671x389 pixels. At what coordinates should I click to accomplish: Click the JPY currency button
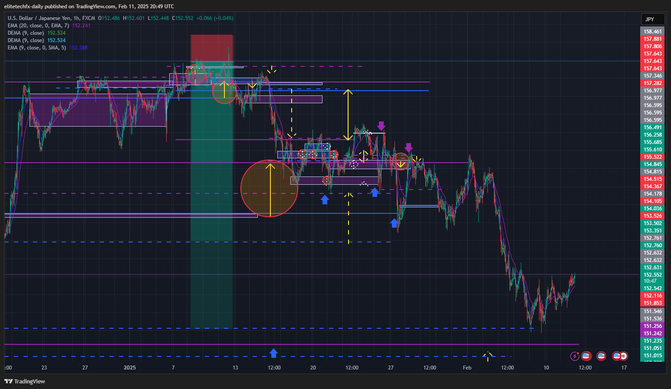(x=653, y=19)
